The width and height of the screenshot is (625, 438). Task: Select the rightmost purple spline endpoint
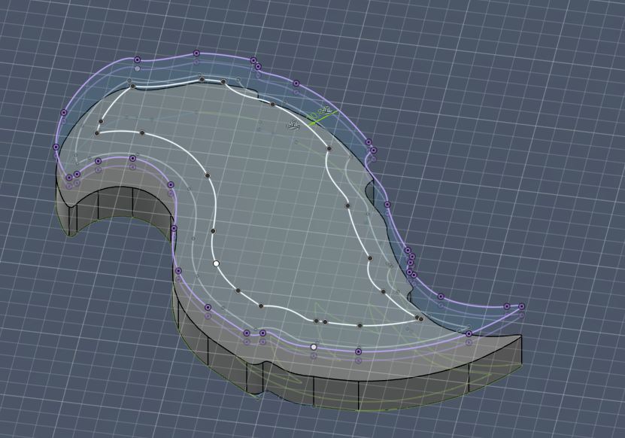point(521,306)
